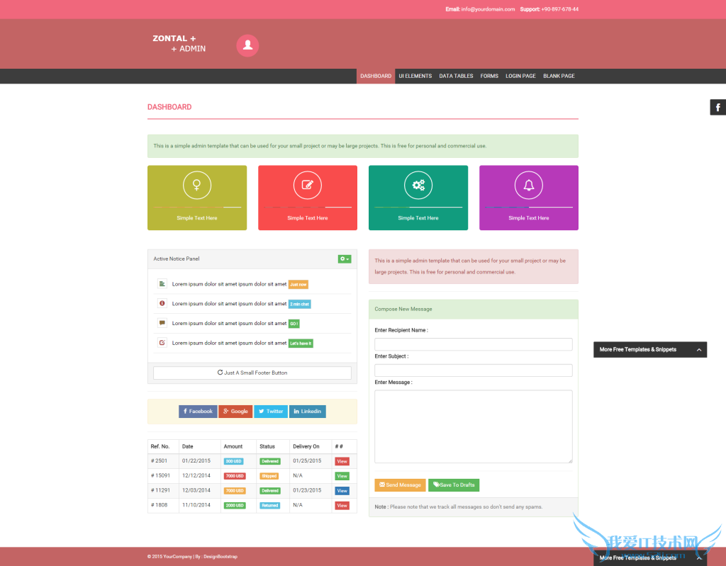Image resolution: width=726 pixels, height=566 pixels.
Task: Go to the LOGIN PAGE menu item
Action: pyautogui.click(x=520, y=76)
